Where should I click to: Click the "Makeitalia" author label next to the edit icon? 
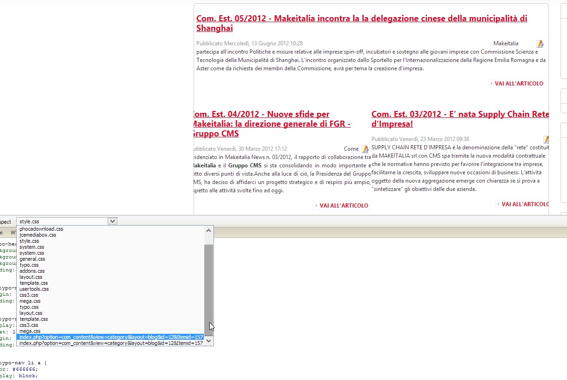[x=506, y=43]
